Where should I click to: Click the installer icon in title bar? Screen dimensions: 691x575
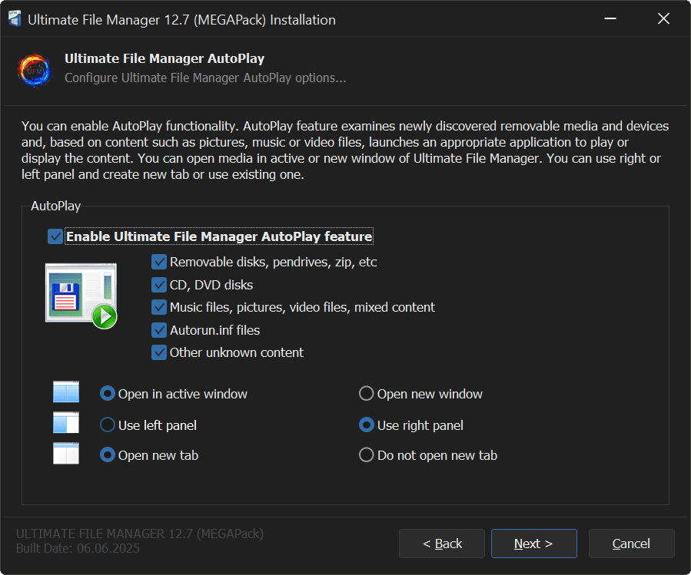pyautogui.click(x=15, y=19)
